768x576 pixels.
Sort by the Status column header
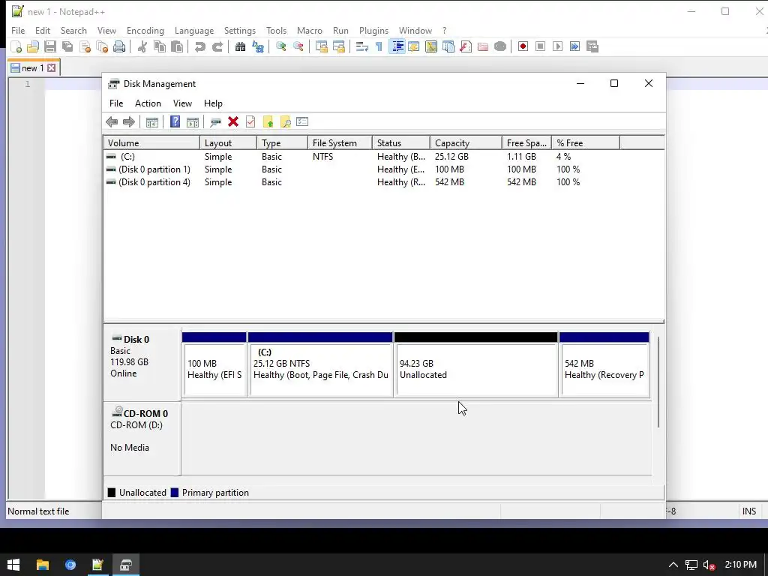[x=401, y=143]
